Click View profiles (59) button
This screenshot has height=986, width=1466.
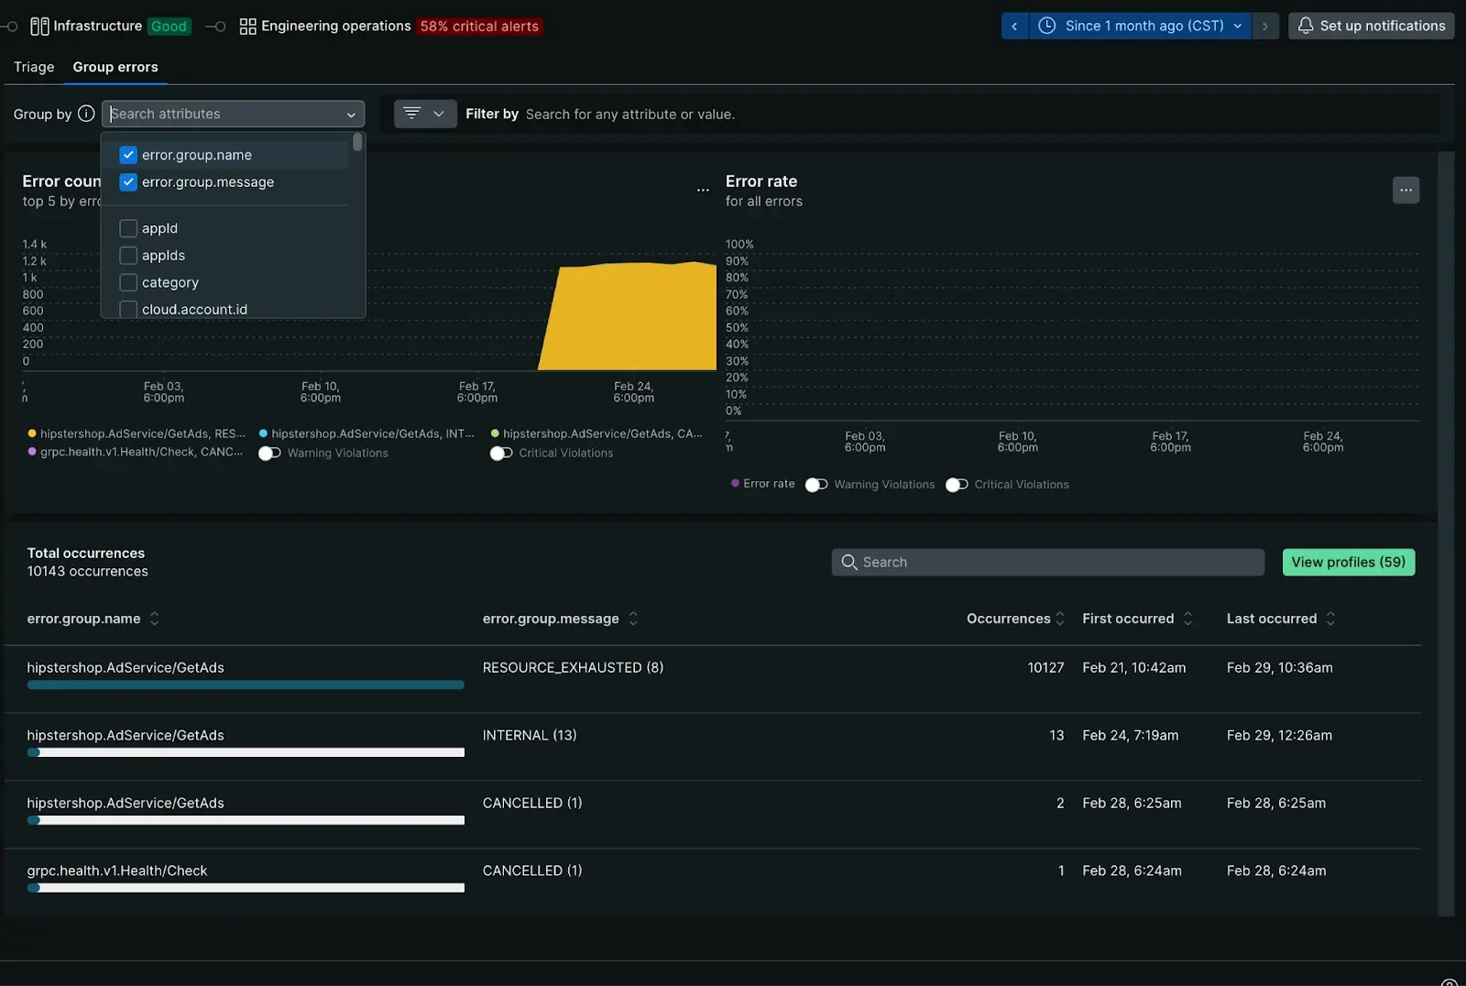[x=1348, y=562]
